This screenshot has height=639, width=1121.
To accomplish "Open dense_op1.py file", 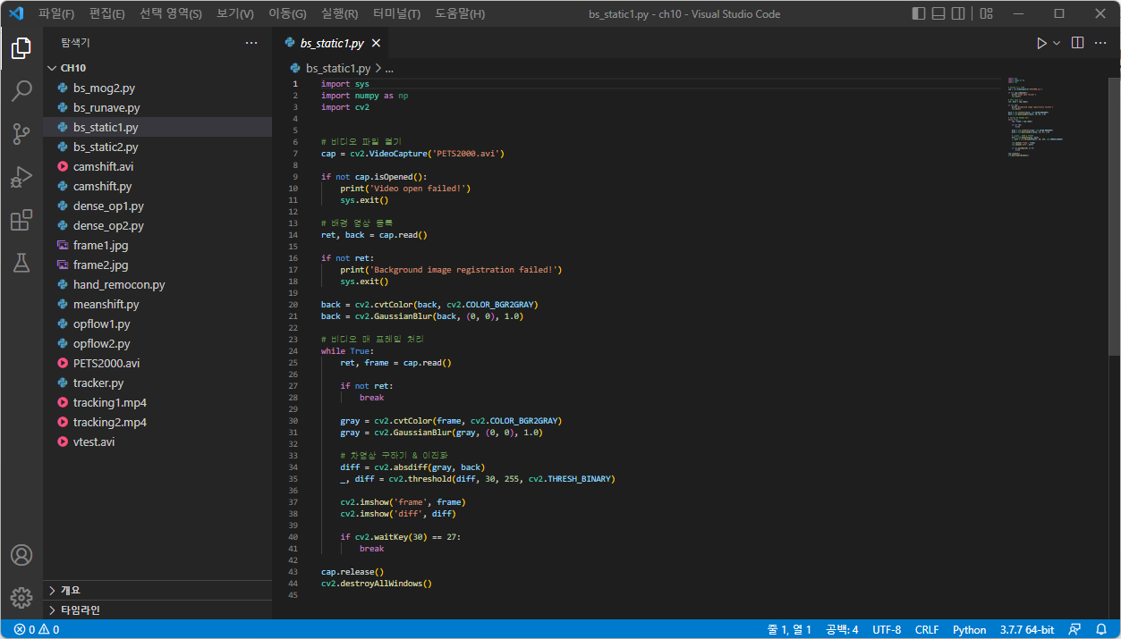I will (x=157, y=206).
